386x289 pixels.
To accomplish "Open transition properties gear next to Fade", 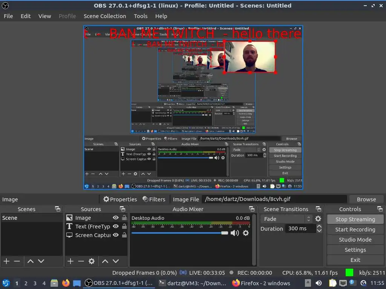I will [318, 219].
